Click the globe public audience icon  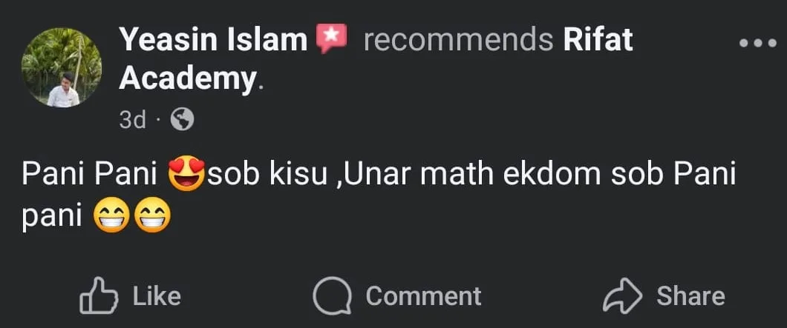pyautogui.click(x=182, y=119)
